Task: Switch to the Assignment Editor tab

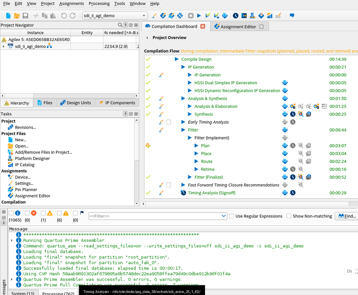Action: click(238, 27)
